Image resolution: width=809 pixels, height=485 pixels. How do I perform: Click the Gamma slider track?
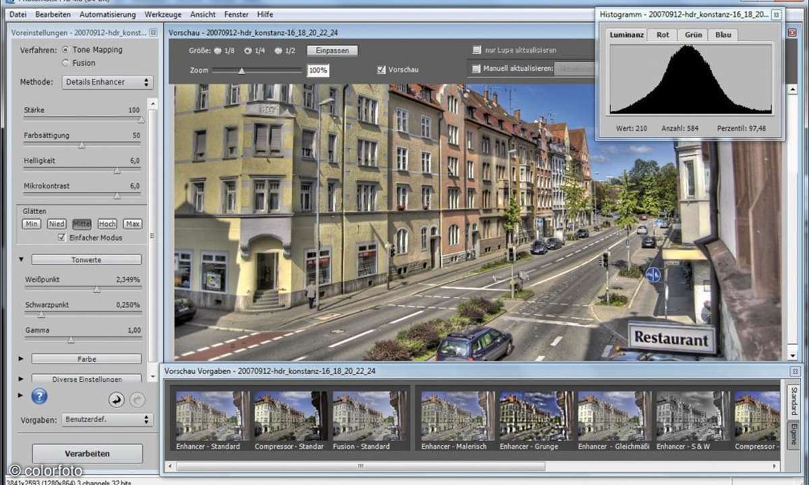83,340
